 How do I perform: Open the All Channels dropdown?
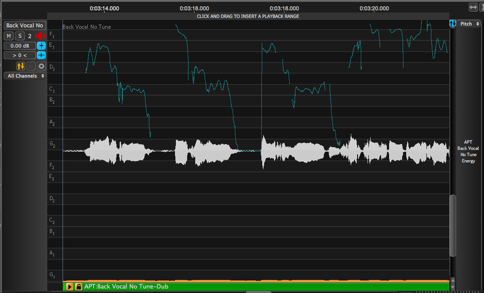click(x=25, y=76)
